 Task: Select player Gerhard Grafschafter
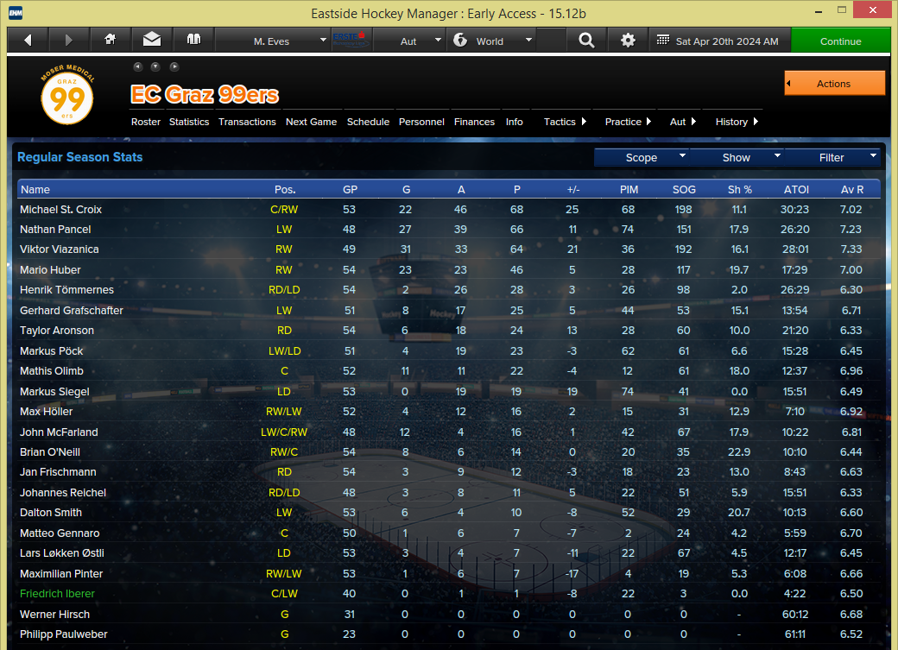click(x=71, y=311)
